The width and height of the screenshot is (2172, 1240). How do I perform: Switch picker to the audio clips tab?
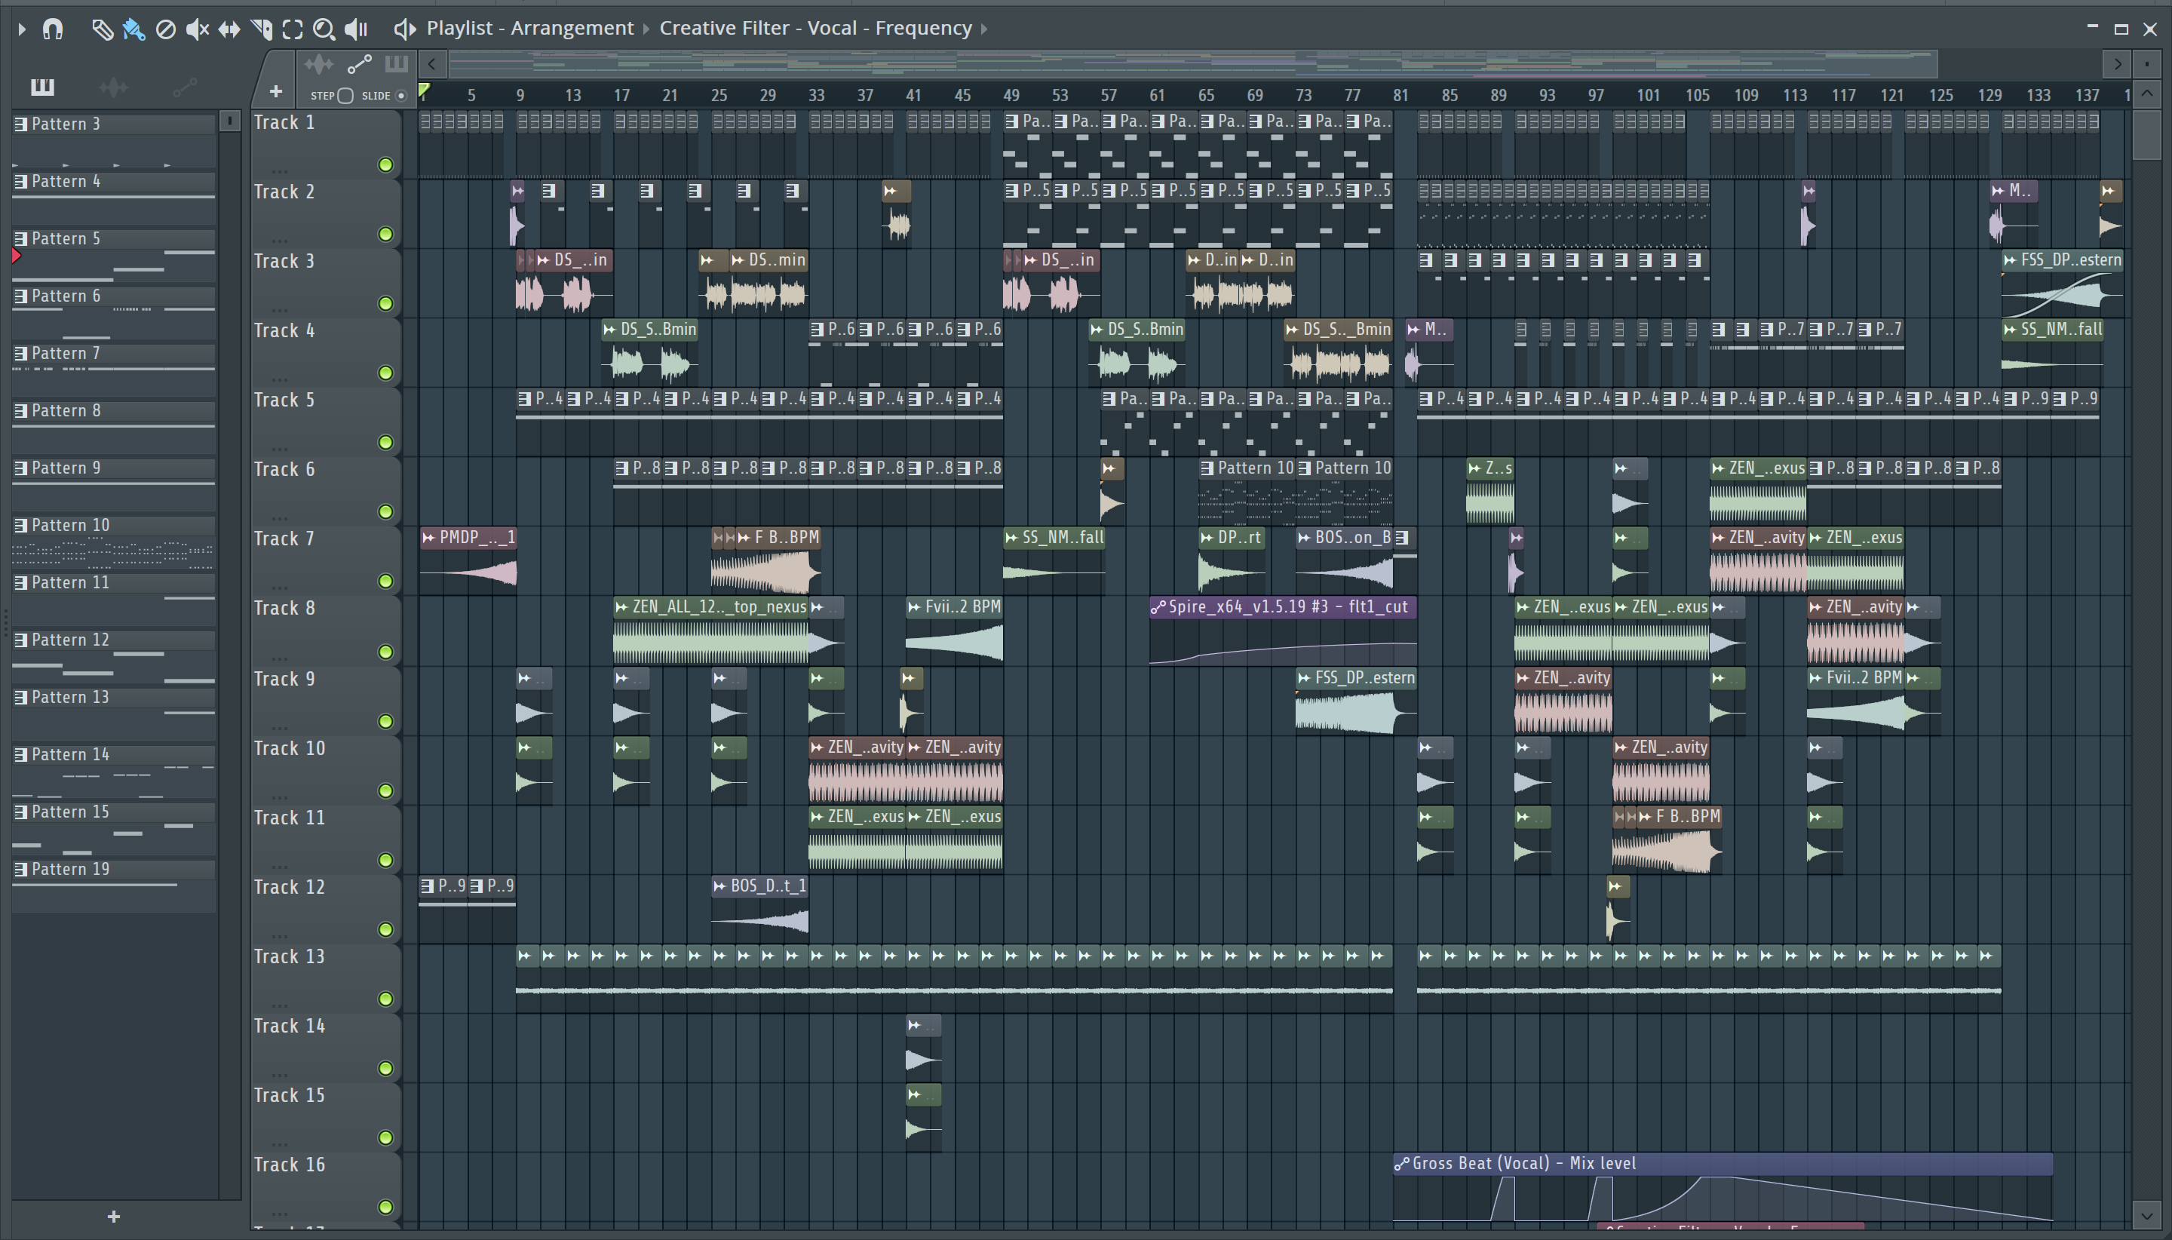point(113,87)
